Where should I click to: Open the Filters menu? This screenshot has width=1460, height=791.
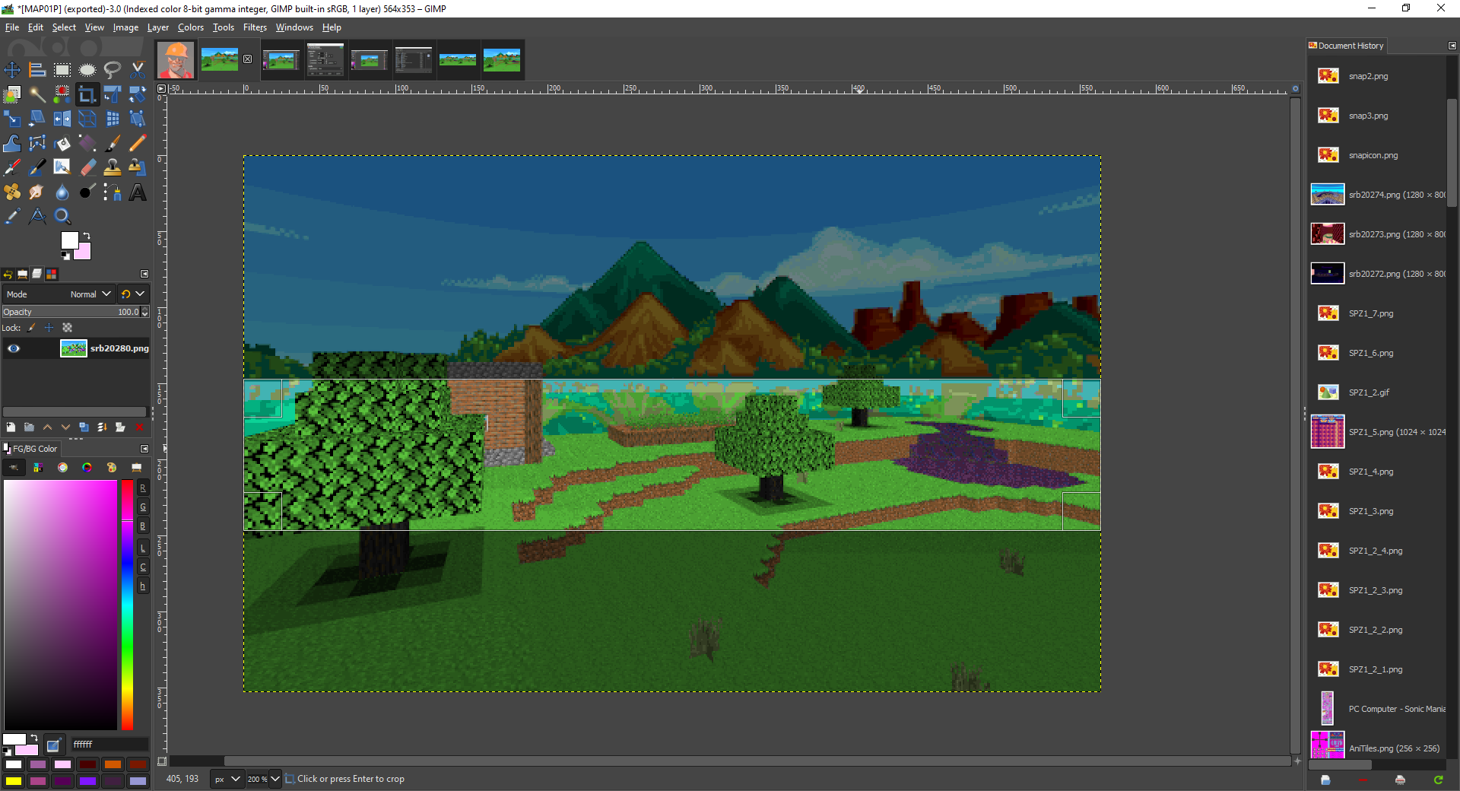click(x=255, y=27)
